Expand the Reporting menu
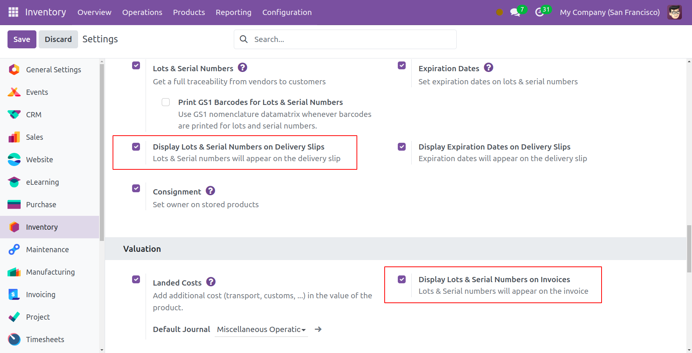Viewport: 692px width, 353px height. (233, 12)
